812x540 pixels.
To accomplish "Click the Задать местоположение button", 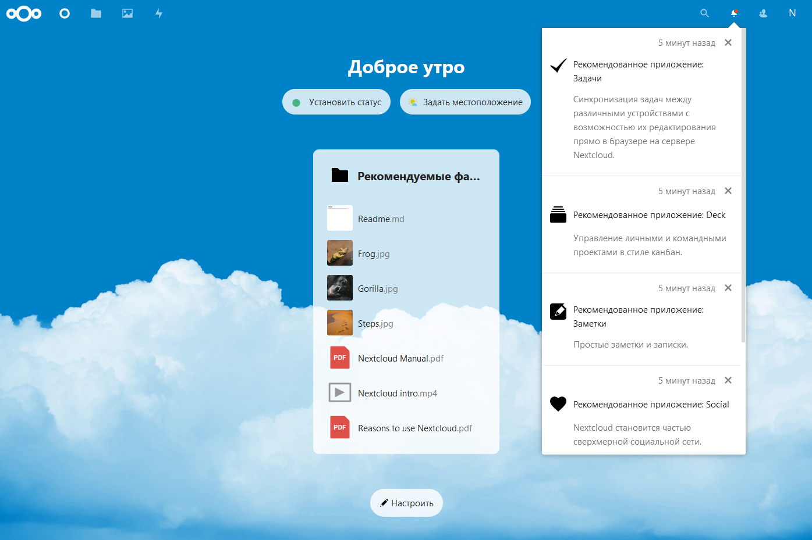I will [x=465, y=102].
